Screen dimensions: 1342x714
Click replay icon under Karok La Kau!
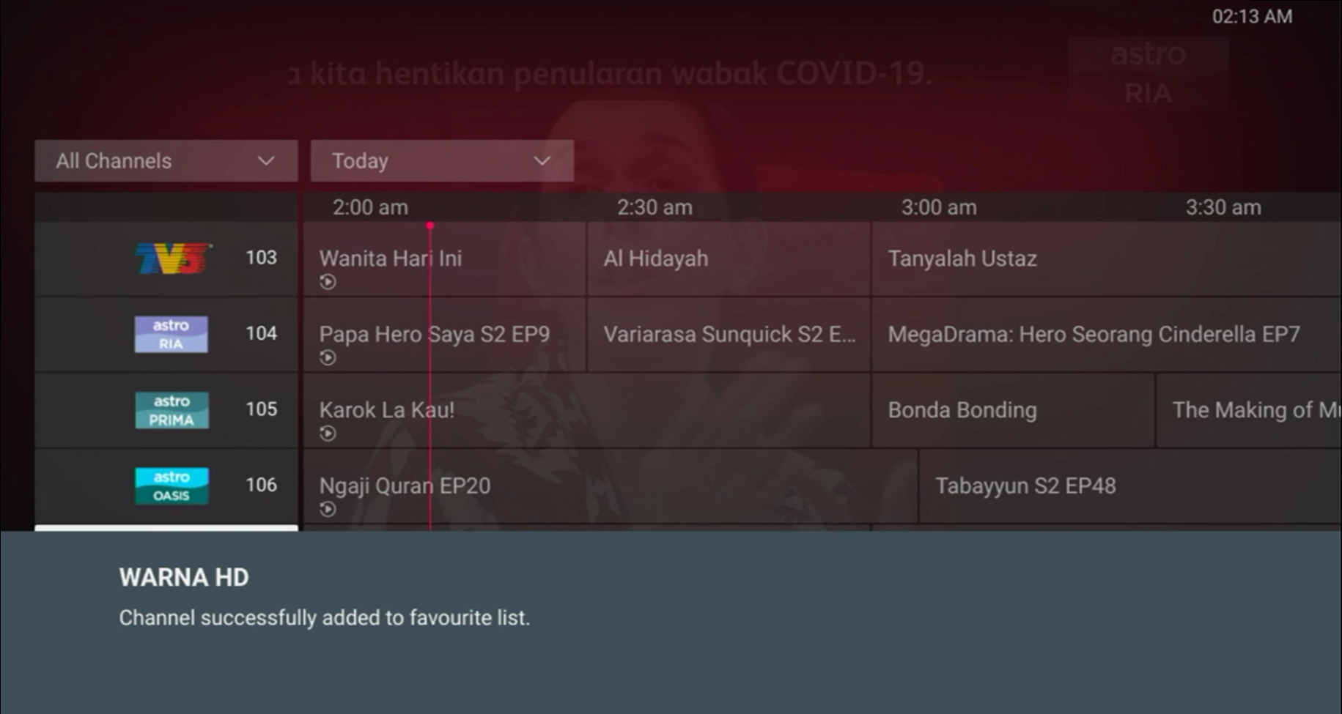328,434
